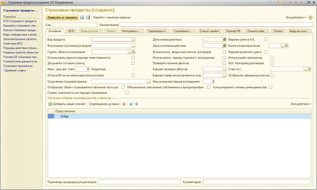Screen dimensions: 317x190
Task: Click the 1C application icon in title bar
Action: click(3, 2)
